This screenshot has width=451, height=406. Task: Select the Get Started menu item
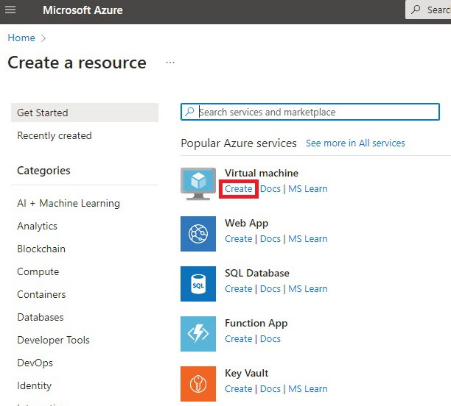85,113
